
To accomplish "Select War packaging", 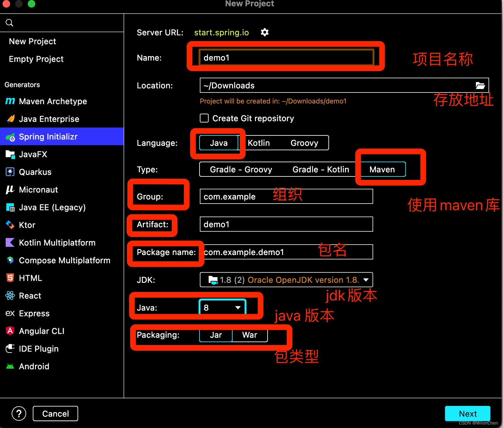I will (250, 335).
